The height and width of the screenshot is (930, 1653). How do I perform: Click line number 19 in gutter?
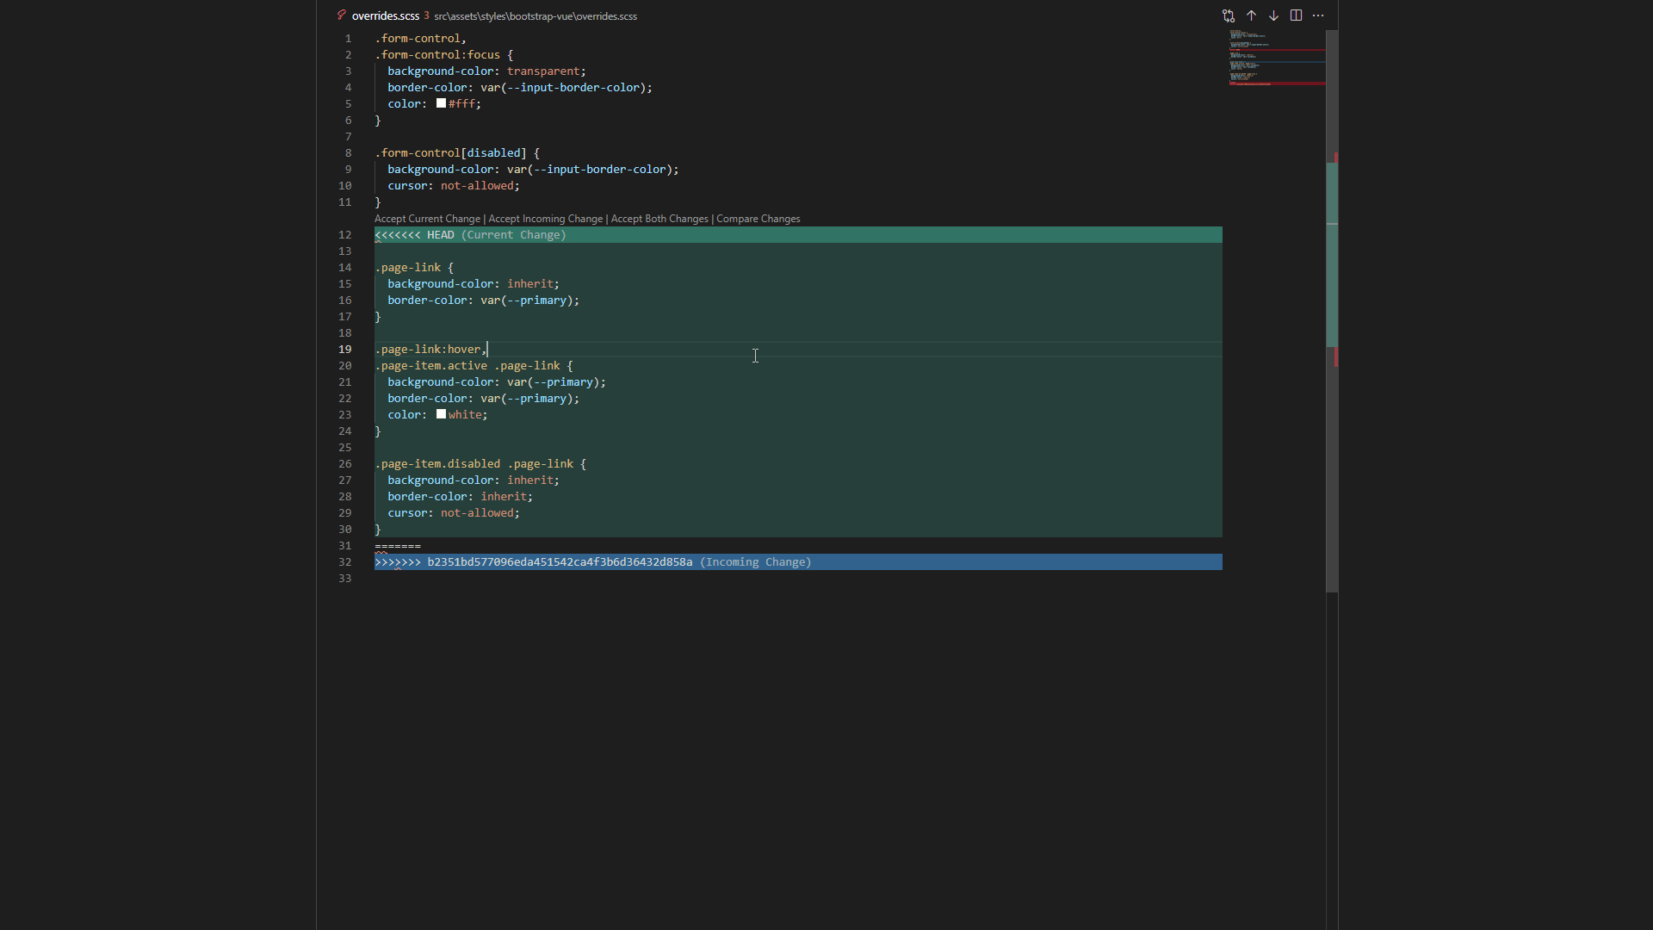pos(344,350)
